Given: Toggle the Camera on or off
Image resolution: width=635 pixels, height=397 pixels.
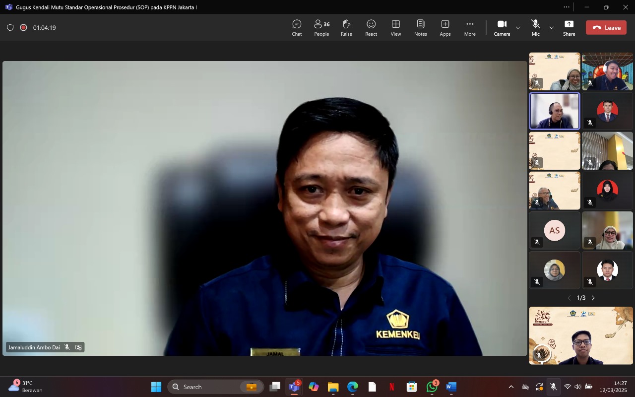Looking at the screenshot, I should (x=502, y=28).
